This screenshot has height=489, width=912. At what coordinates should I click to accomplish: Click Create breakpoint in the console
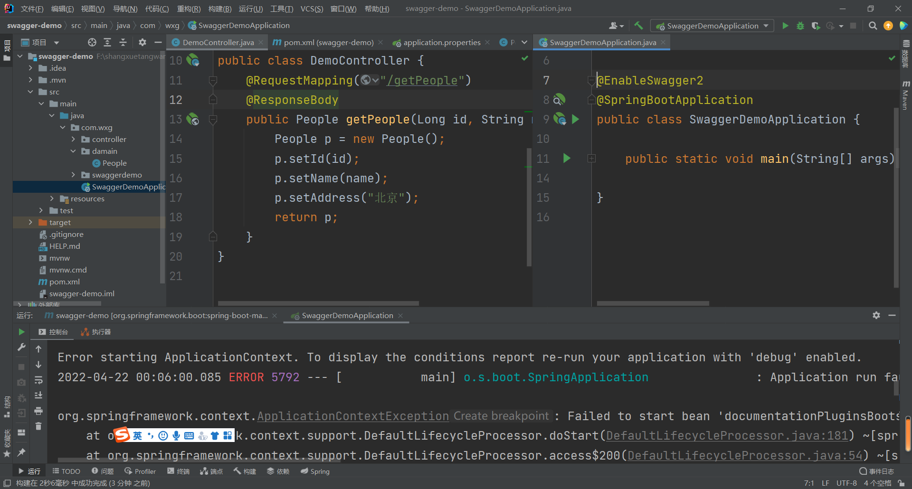pos(501,416)
